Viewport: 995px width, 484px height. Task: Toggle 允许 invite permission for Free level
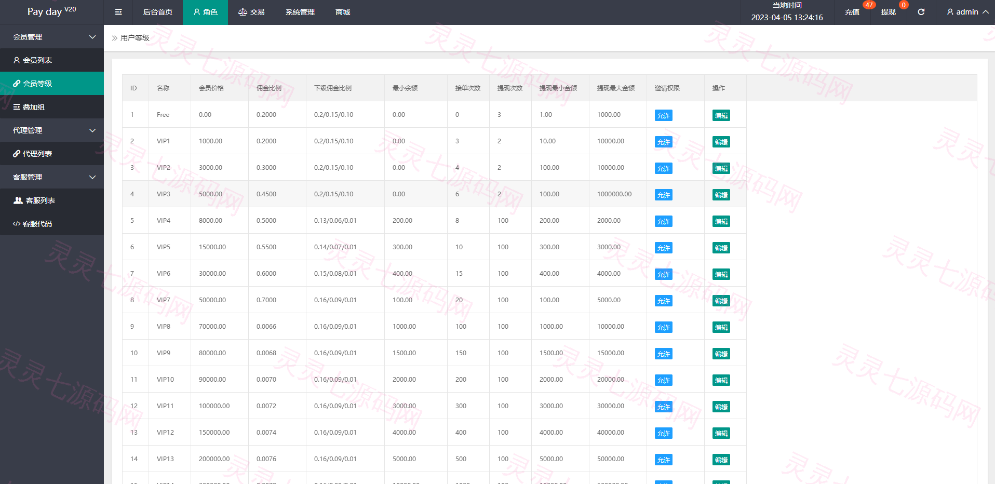point(663,115)
